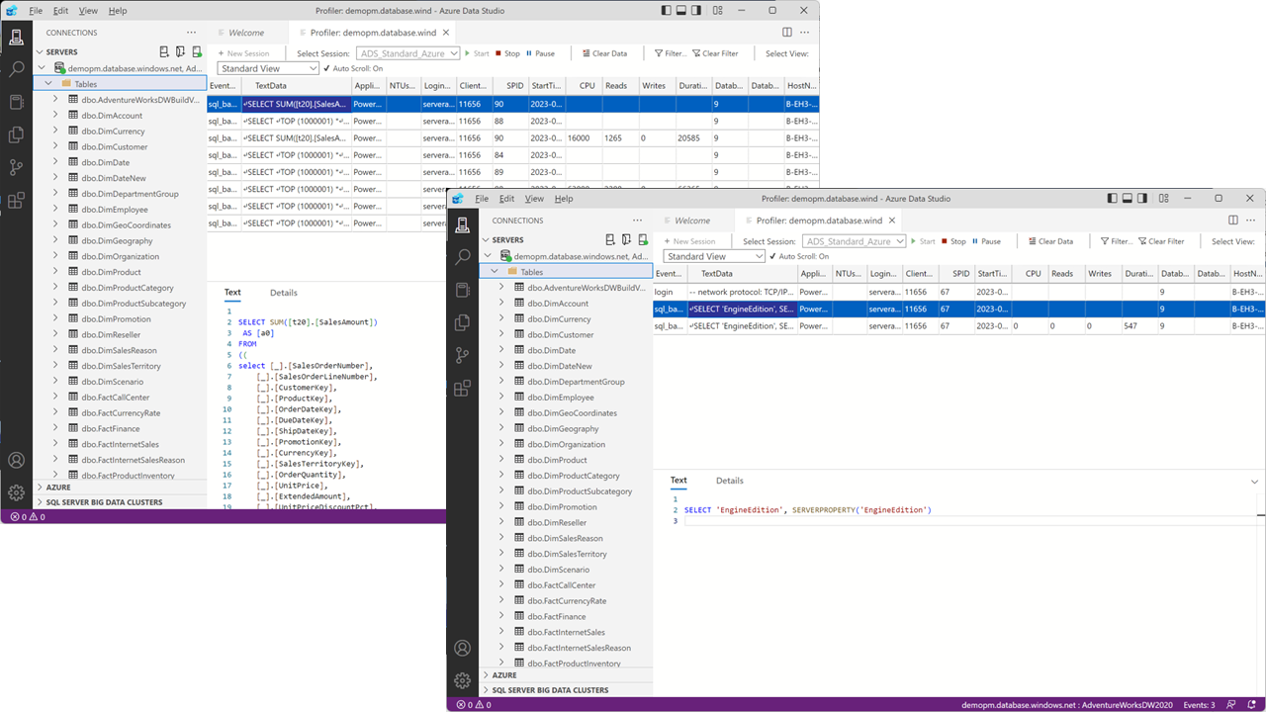Click Clear Data on the Profiler toolbar
Image resolution: width=1266 pixels, height=712 pixels.
pyautogui.click(x=1051, y=240)
